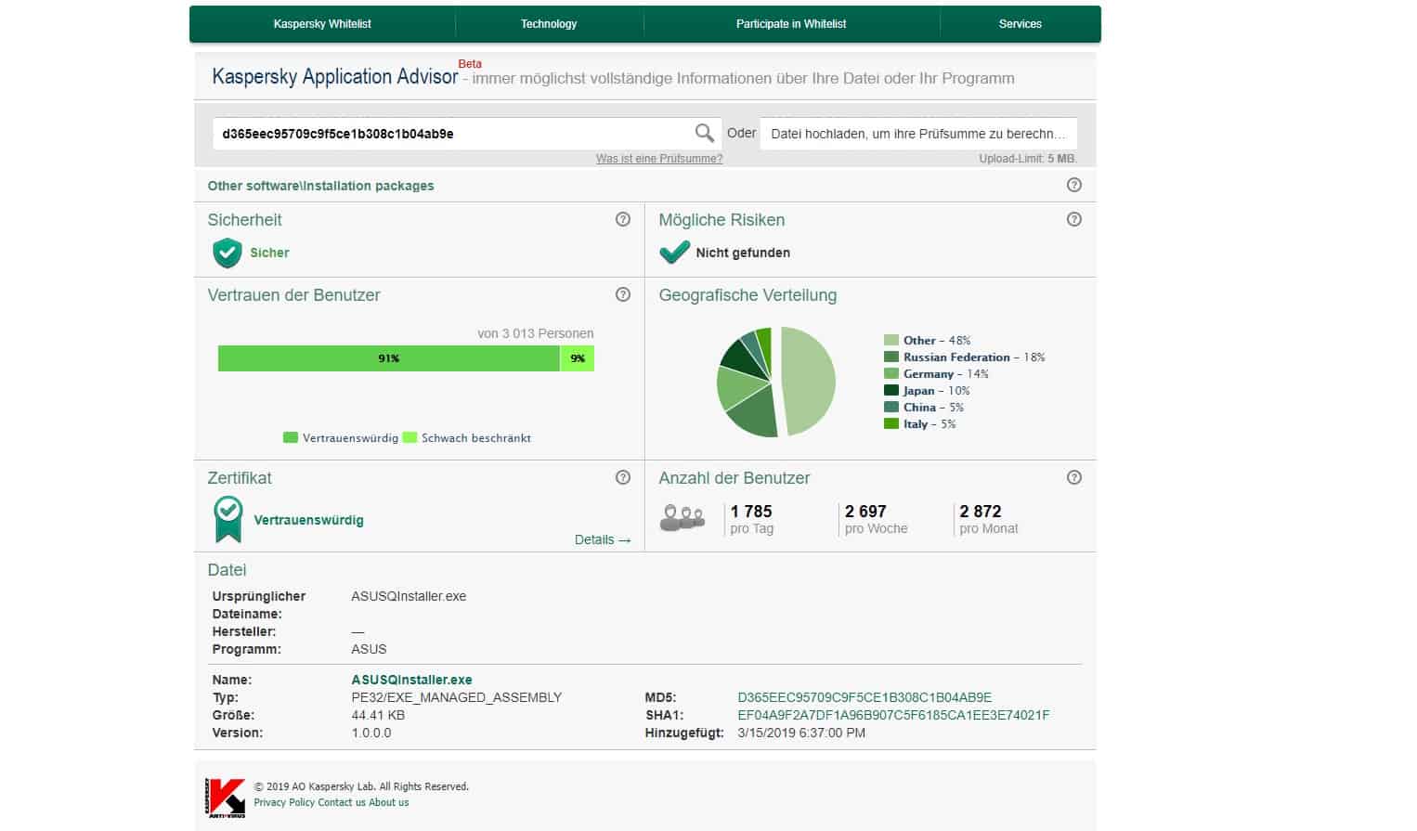Click the Kaspersky logo in footer

pos(226,798)
